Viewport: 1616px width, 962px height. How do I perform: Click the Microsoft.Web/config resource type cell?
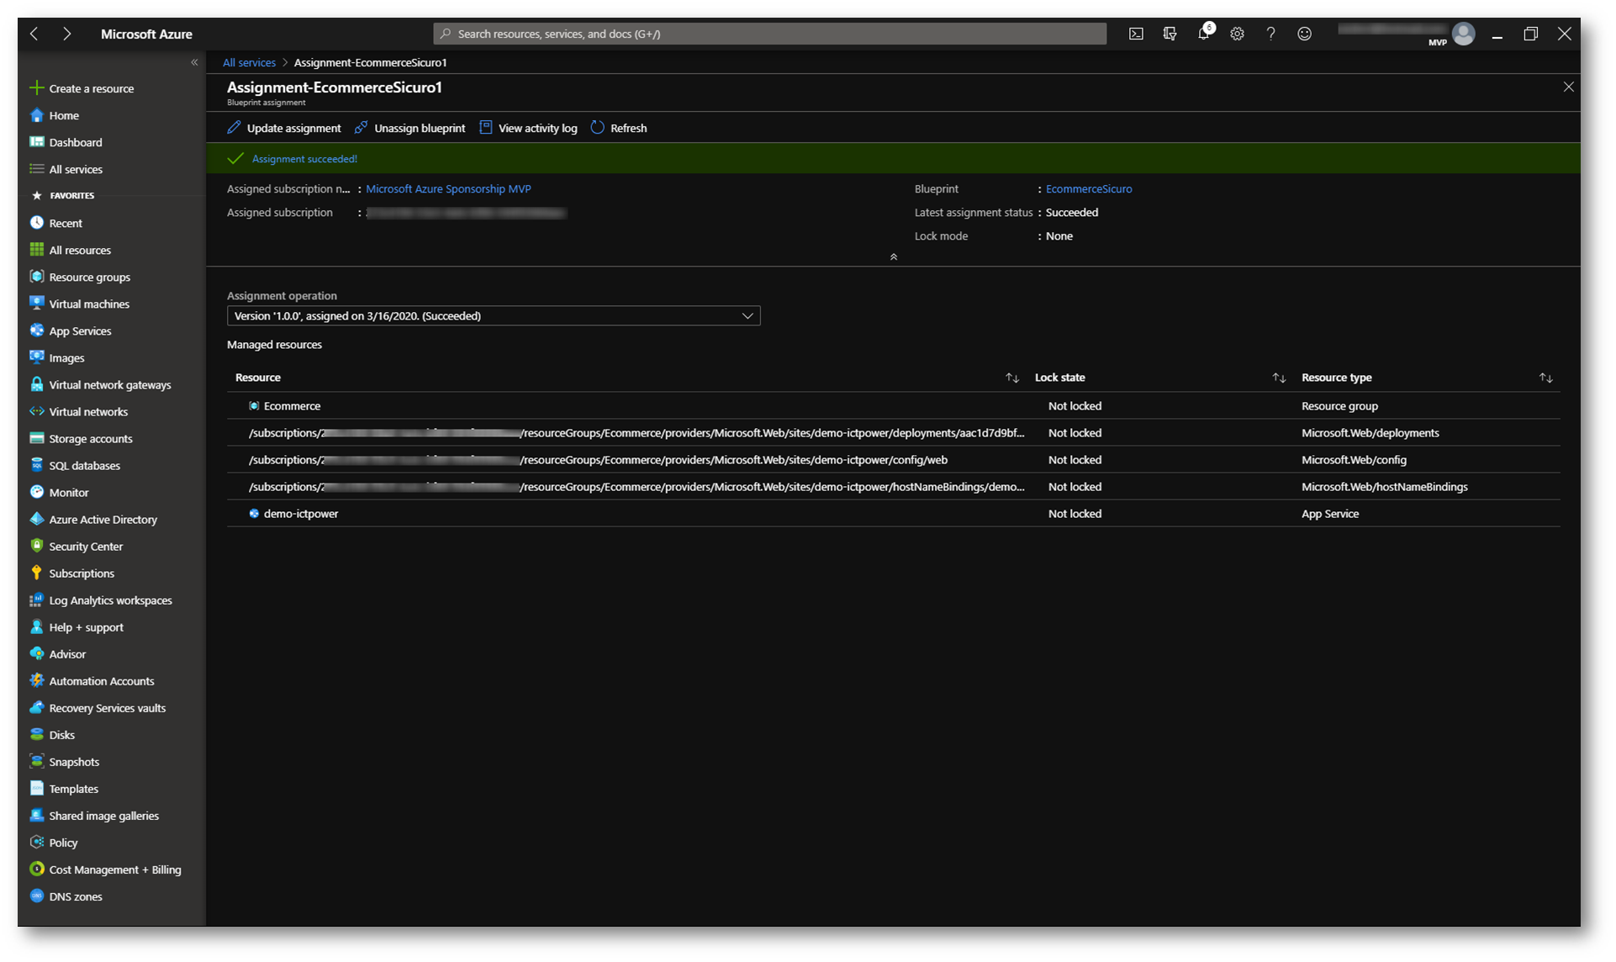[1354, 459]
